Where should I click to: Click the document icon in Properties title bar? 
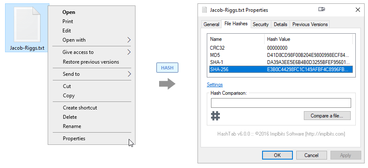[205, 10]
